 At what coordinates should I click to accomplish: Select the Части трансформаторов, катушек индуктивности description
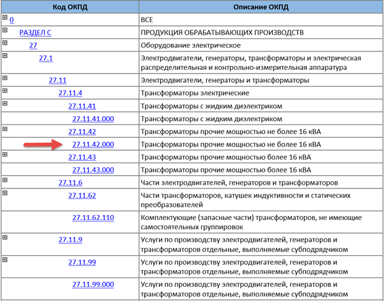pos(261,200)
